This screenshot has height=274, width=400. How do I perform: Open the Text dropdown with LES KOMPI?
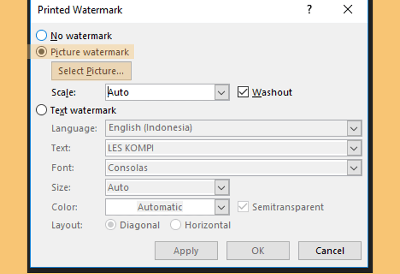354,148
